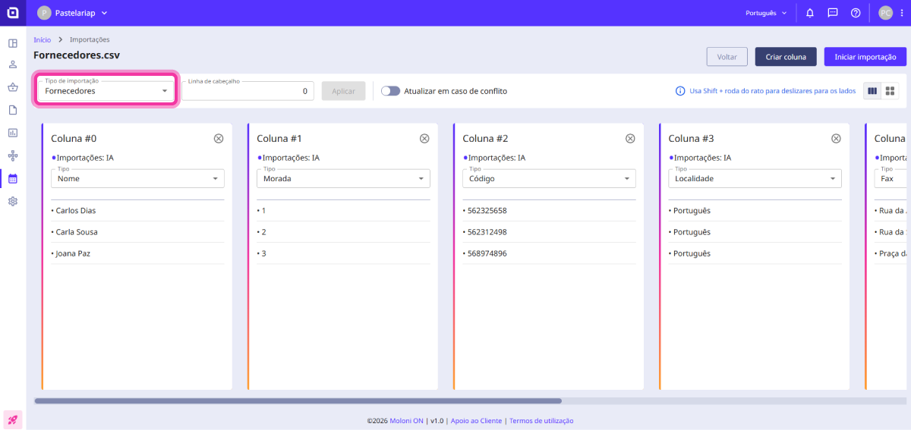Image resolution: width=911 pixels, height=430 pixels.
Task: Open Termos de utilização footer link
Action: (x=541, y=420)
